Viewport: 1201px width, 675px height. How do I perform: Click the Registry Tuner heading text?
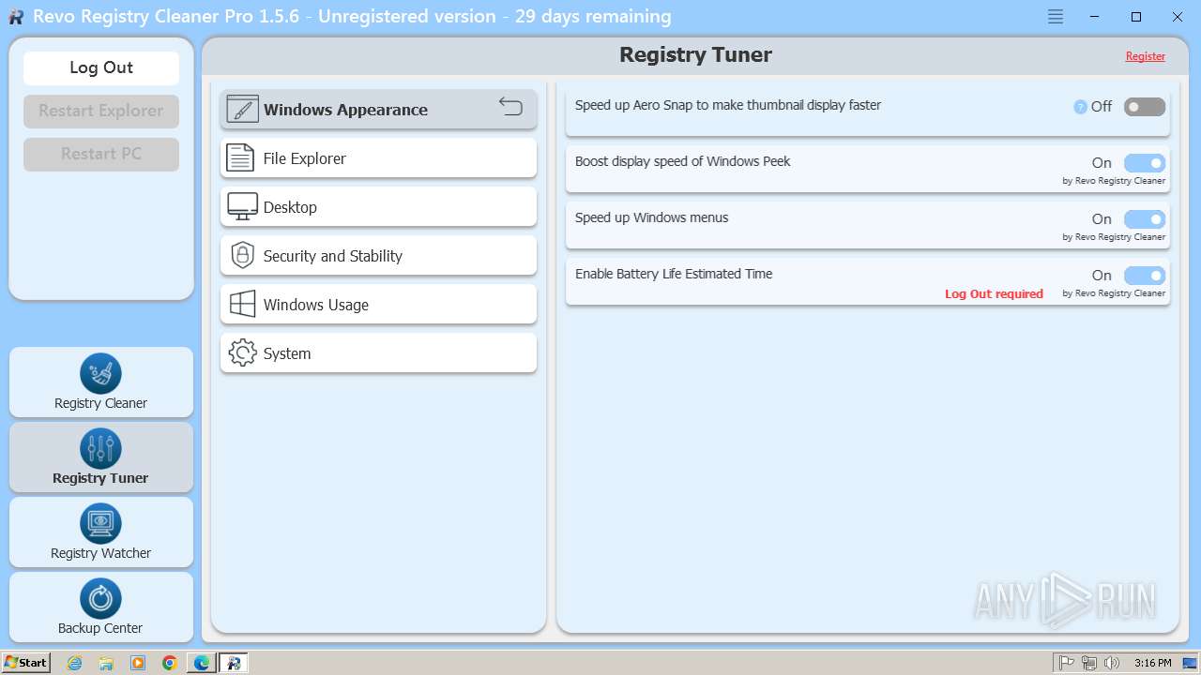pyautogui.click(x=695, y=54)
